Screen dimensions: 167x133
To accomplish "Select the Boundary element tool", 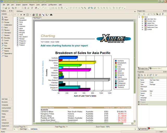I will (x=7, y=38).
